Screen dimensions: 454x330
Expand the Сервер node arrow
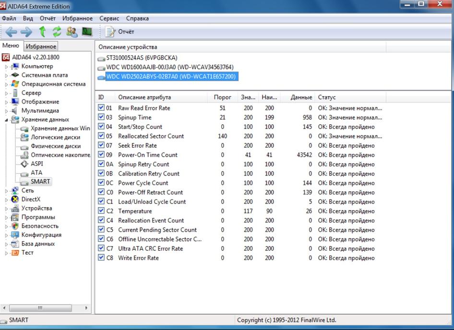[6, 94]
